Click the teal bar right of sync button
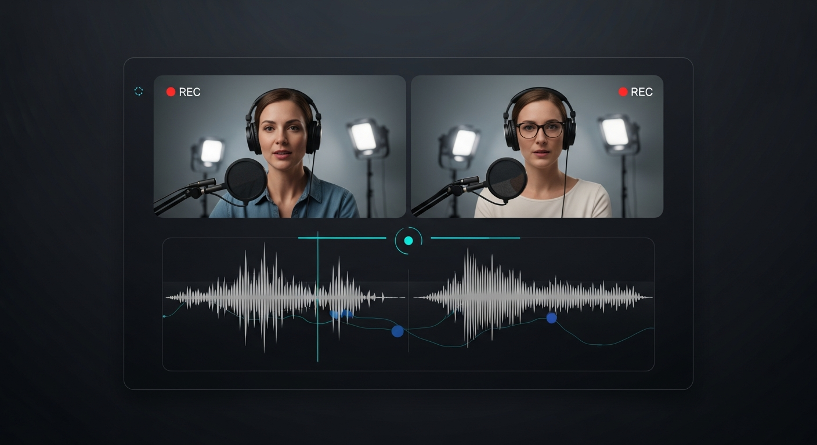Screen dimensions: 817x445 coord(475,238)
